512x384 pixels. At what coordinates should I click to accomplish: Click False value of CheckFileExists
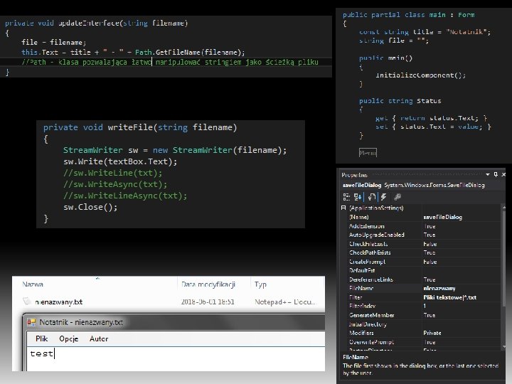430,244
